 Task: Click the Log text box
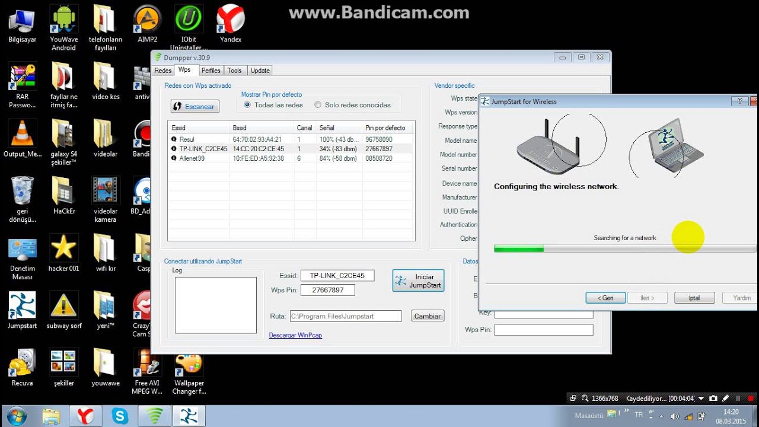(x=216, y=305)
